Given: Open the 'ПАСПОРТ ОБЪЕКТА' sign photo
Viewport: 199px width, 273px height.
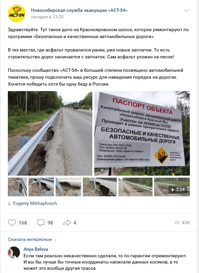Looking at the screenshot, I should [x=142, y=133].
